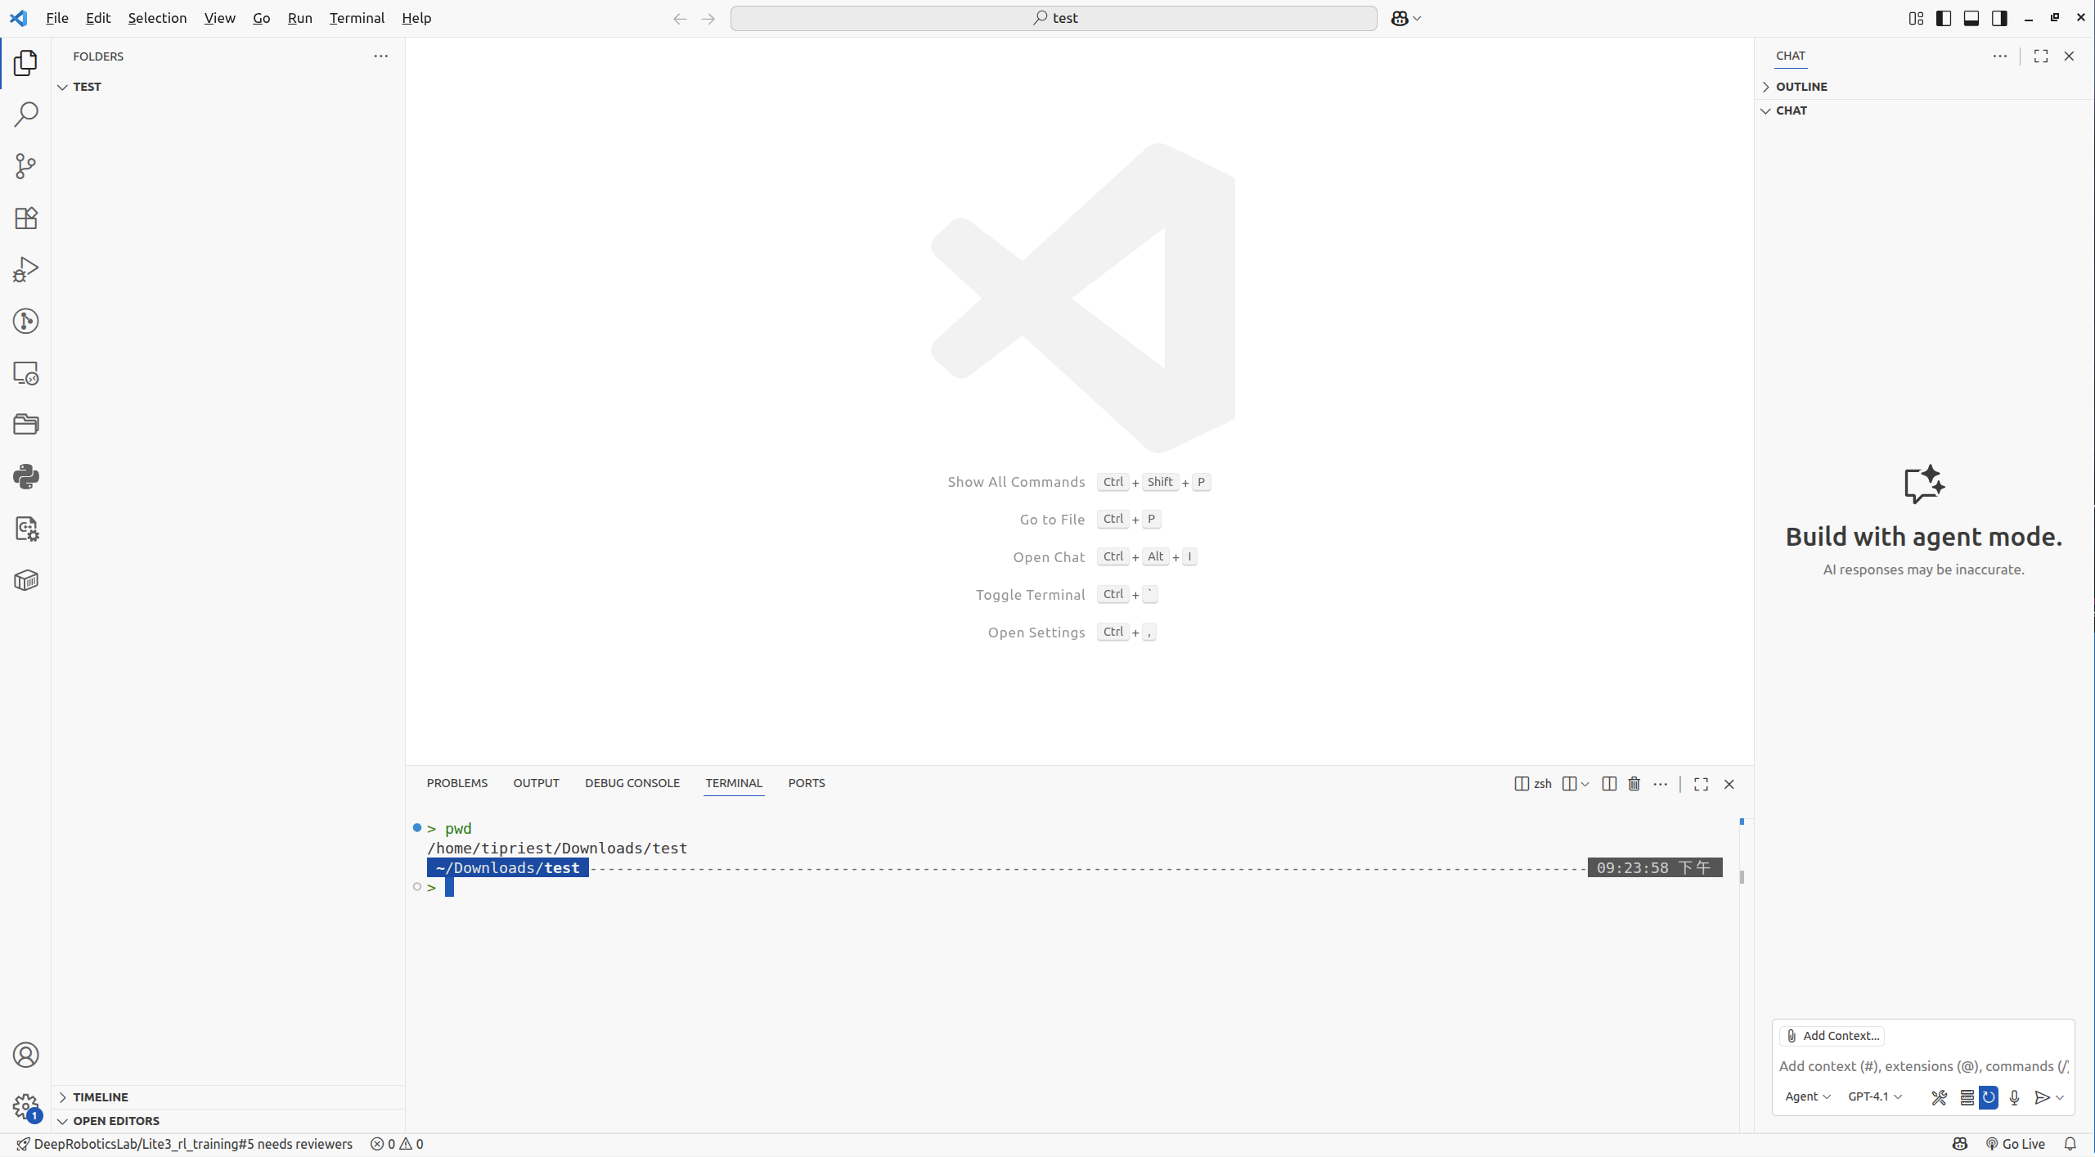Click the Copilot status bar icon

point(1959,1144)
